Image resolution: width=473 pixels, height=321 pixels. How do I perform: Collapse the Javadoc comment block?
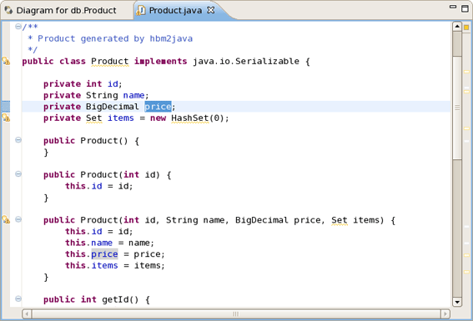tap(18, 27)
